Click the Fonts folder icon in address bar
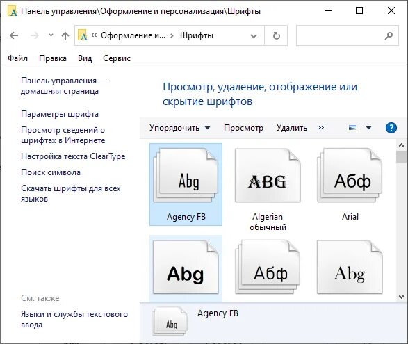The height and width of the screenshot is (344, 408). [83, 35]
